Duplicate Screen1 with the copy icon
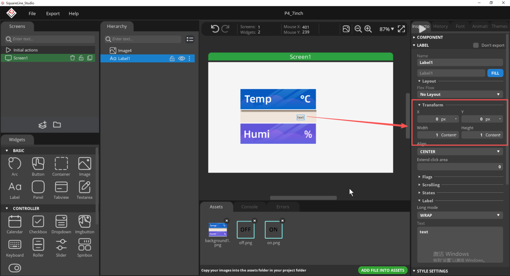 pyautogui.click(x=90, y=58)
